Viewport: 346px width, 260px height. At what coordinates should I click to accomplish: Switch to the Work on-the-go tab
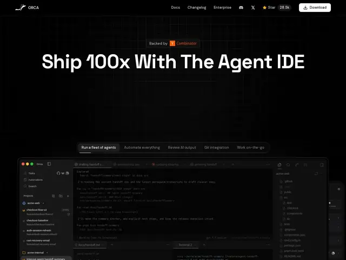pos(250,147)
